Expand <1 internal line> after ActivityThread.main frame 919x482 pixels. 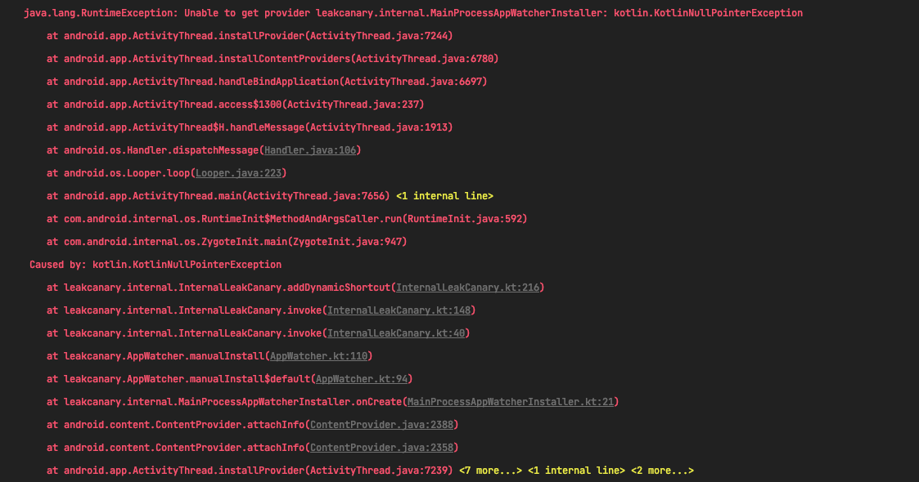(x=445, y=195)
